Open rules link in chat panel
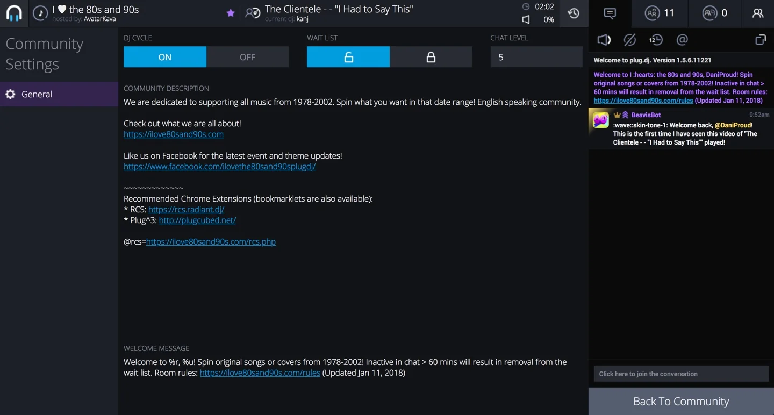774x415 pixels. click(x=643, y=101)
